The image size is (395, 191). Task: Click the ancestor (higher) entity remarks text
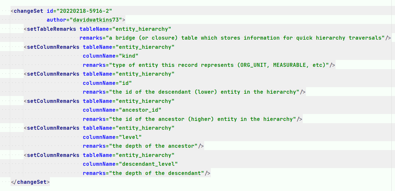(203, 119)
